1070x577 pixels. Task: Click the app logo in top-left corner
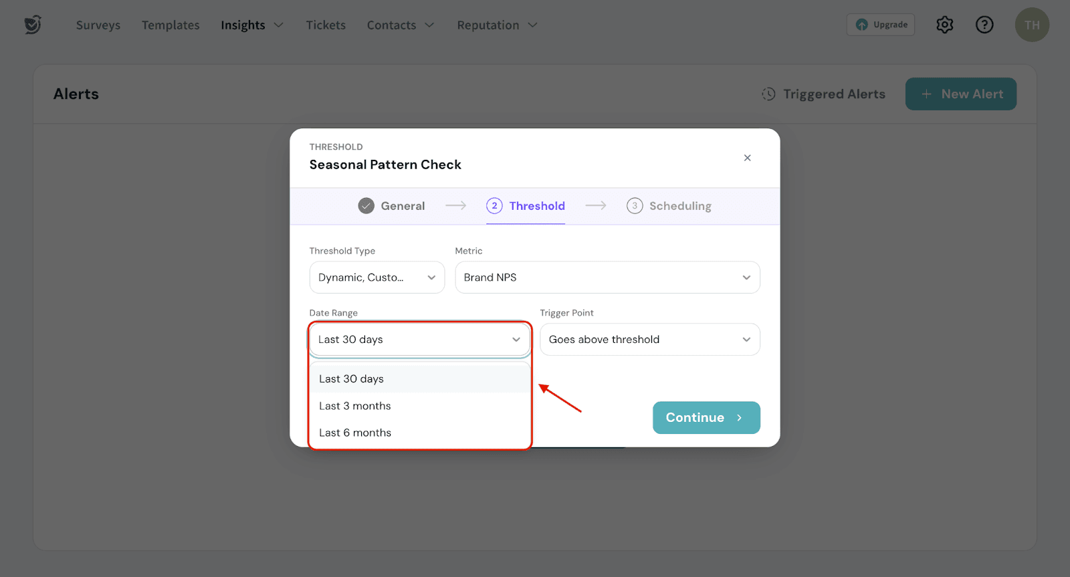(x=33, y=25)
